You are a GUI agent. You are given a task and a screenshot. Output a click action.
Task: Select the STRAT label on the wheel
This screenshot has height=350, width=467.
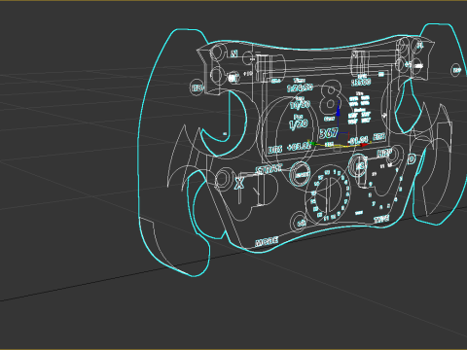(269, 169)
